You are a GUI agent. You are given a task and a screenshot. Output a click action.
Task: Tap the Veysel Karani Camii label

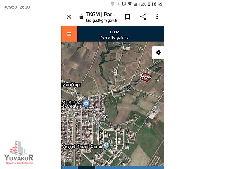point(82,146)
